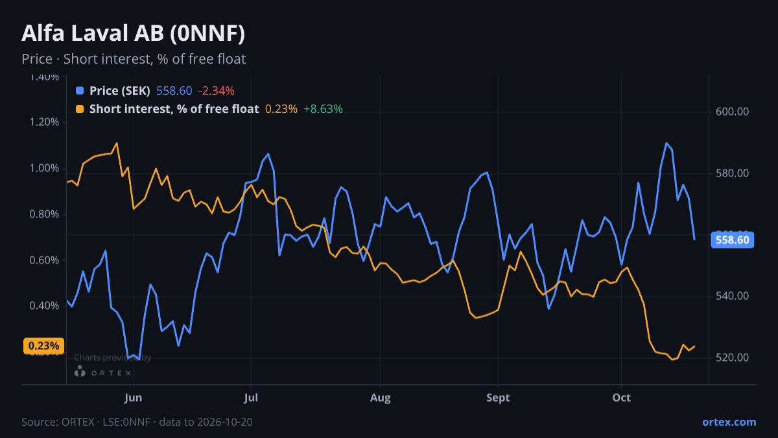Click the blue 558.60 price tag on the right axis
Viewport: 778px width, 438px height.
tap(733, 240)
